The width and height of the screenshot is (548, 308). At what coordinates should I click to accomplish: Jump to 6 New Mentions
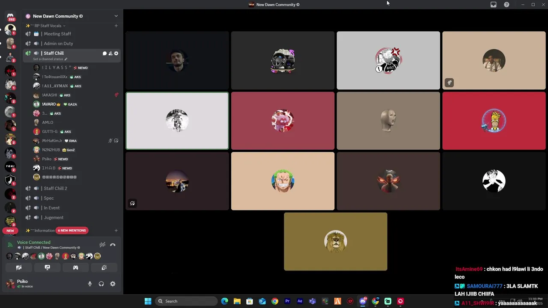tap(71, 231)
